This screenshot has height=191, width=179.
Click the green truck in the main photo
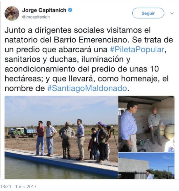[22, 133]
